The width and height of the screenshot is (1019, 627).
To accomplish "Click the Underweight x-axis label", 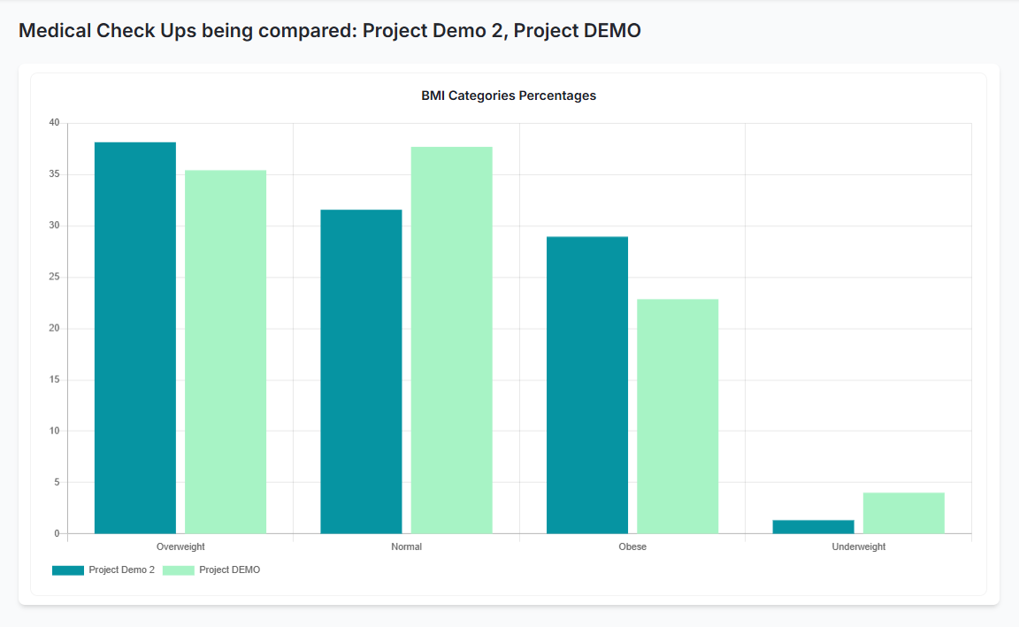I will coord(858,547).
